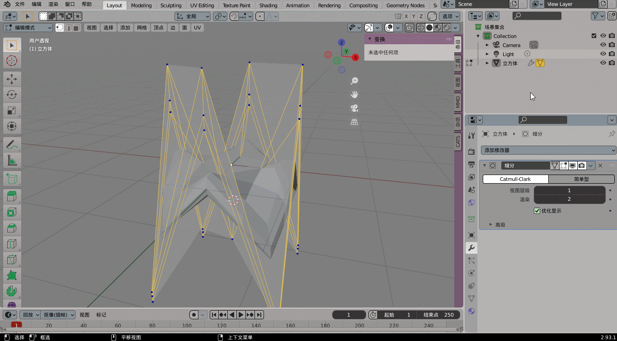Image resolution: width=617 pixels, height=341 pixels.
Task: Switch to edge select mode
Action: coord(68,28)
